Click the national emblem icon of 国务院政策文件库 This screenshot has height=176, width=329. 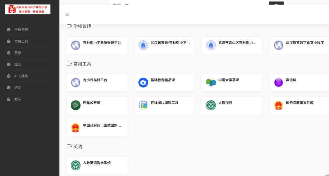(279, 105)
